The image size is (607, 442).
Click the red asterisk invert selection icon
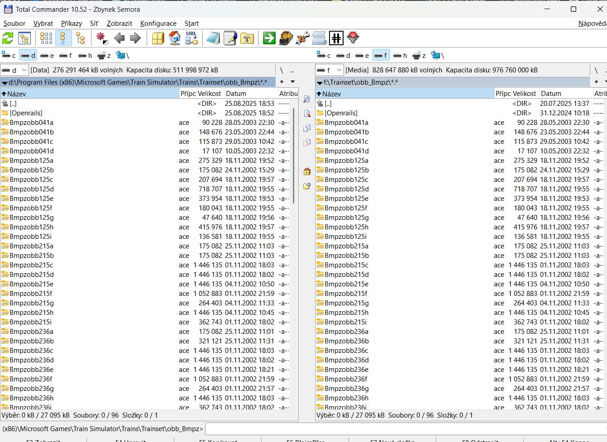pyautogui.click(x=101, y=38)
